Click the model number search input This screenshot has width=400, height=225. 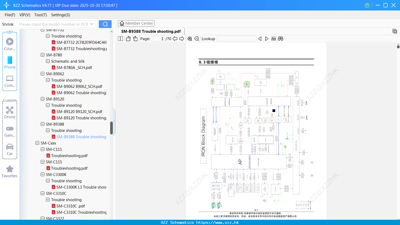click(53, 24)
